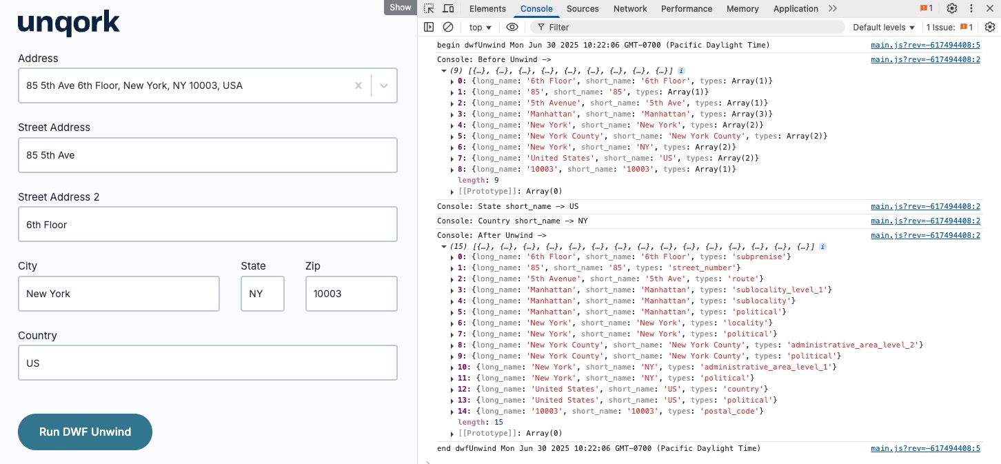Click the unqork logo

(69, 24)
